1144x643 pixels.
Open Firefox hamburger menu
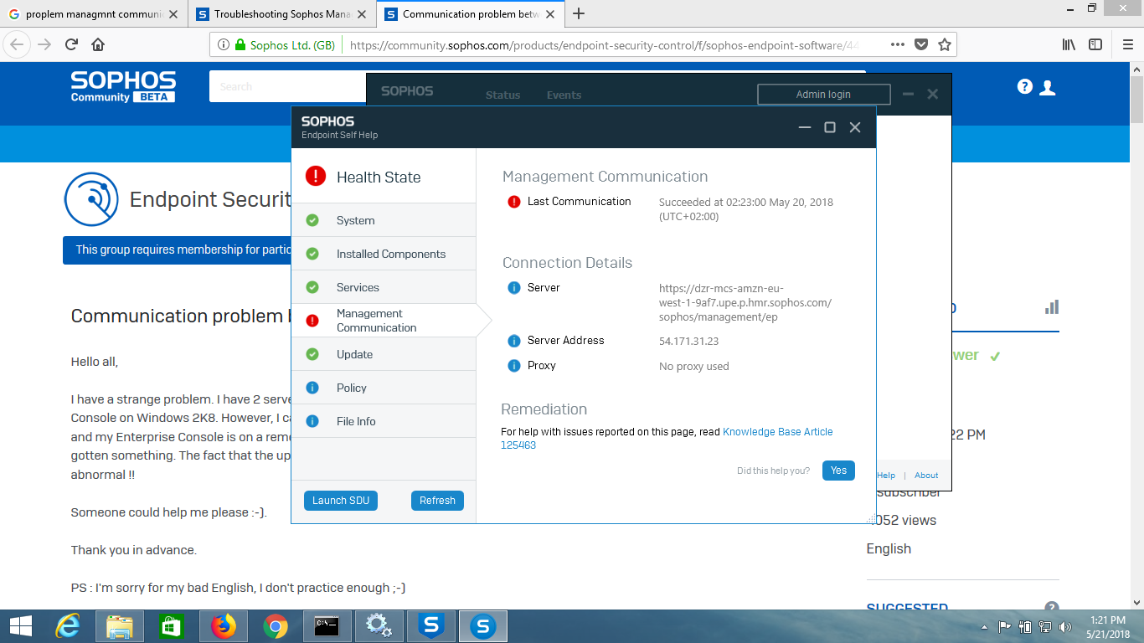pyautogui.click(x=1127, y=45)
